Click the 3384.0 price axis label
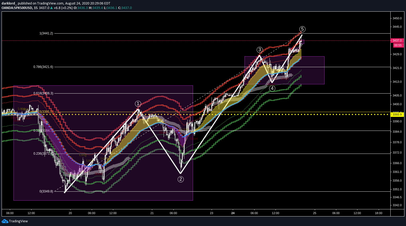406x226 pixels. 397,132
